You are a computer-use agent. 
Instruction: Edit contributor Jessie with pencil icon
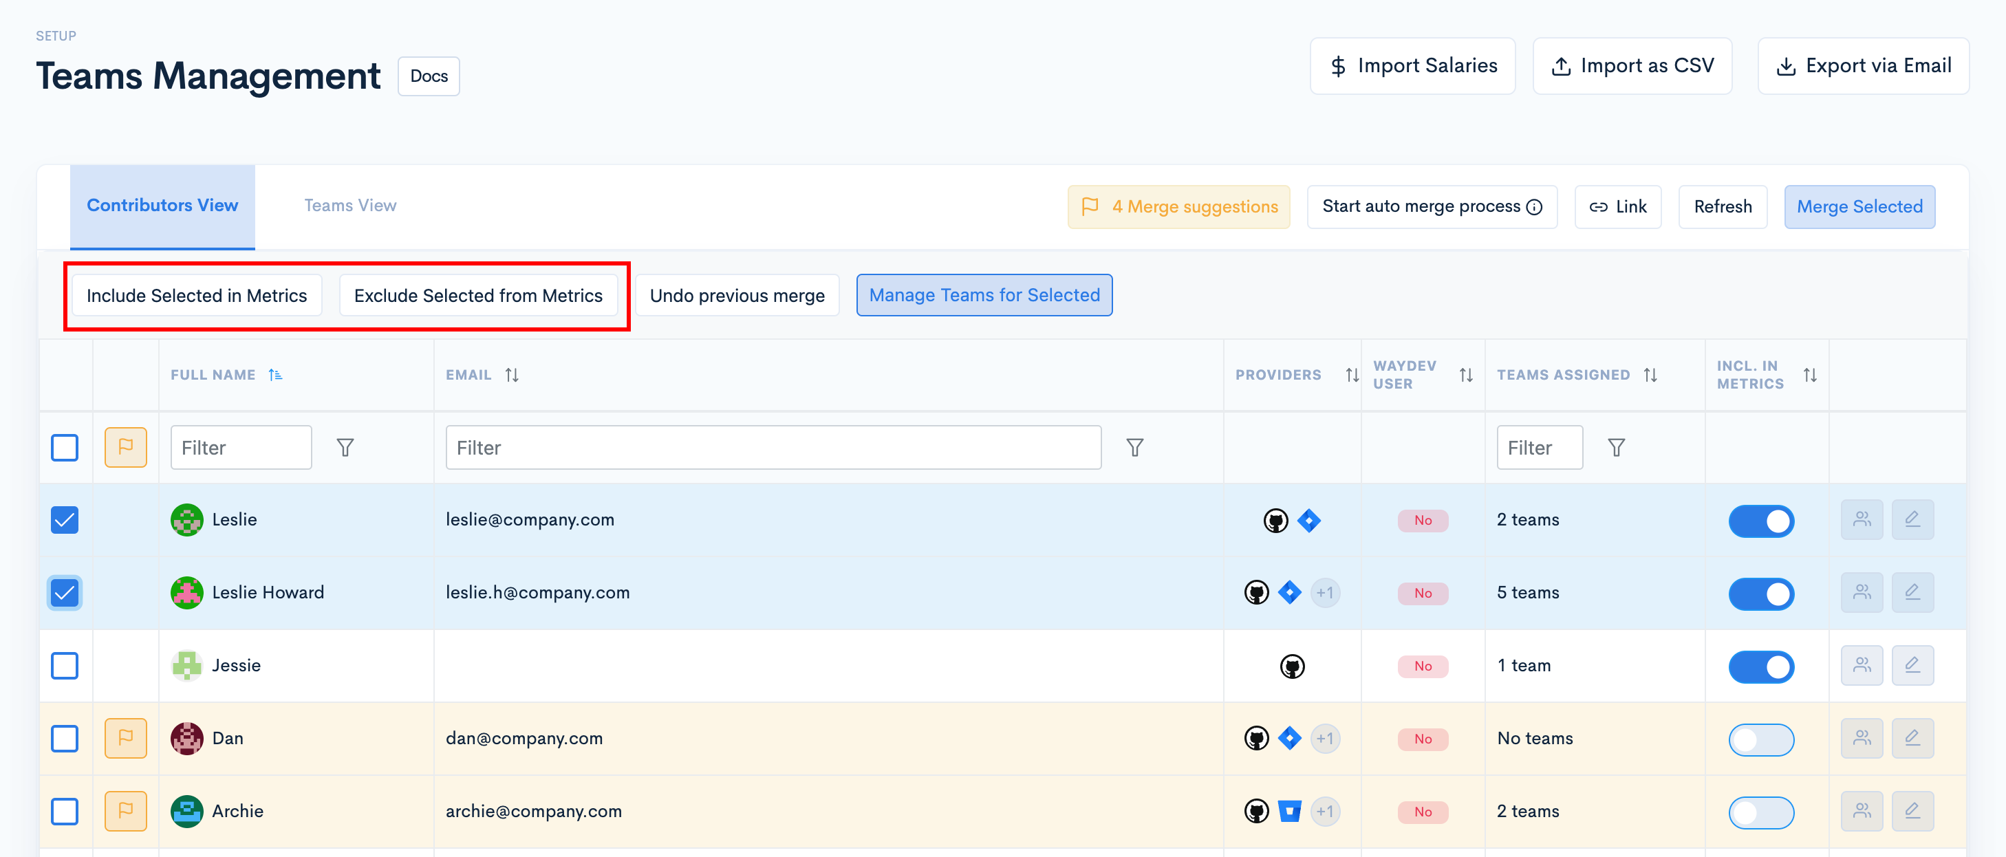[1912, 666]
